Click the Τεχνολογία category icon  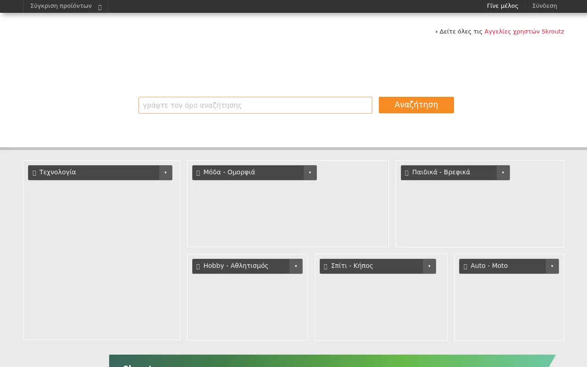tap(34, 173)
